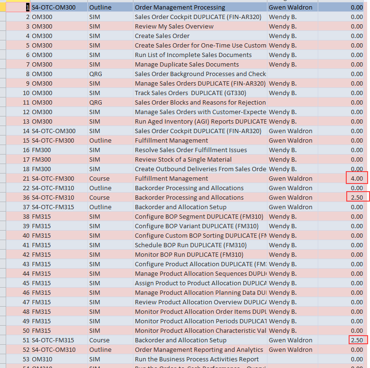Select 'Review Stock of a Single Material' cell
Viewport: 370px width, 368px height.
(200, 159)
